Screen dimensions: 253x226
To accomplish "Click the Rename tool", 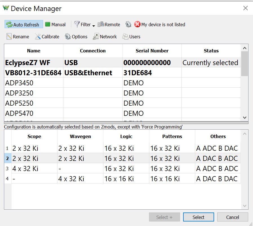I will pos(18,36).
